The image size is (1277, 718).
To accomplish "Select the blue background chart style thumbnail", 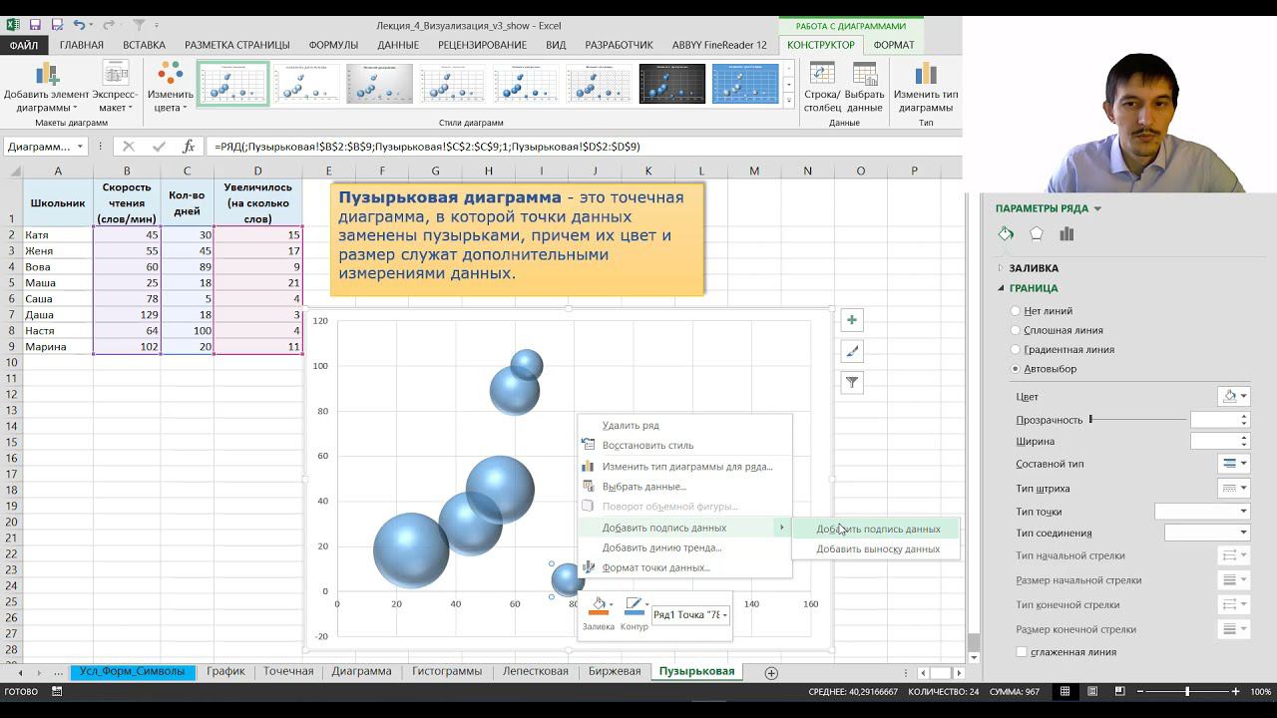I will click(x=744, y=84).
